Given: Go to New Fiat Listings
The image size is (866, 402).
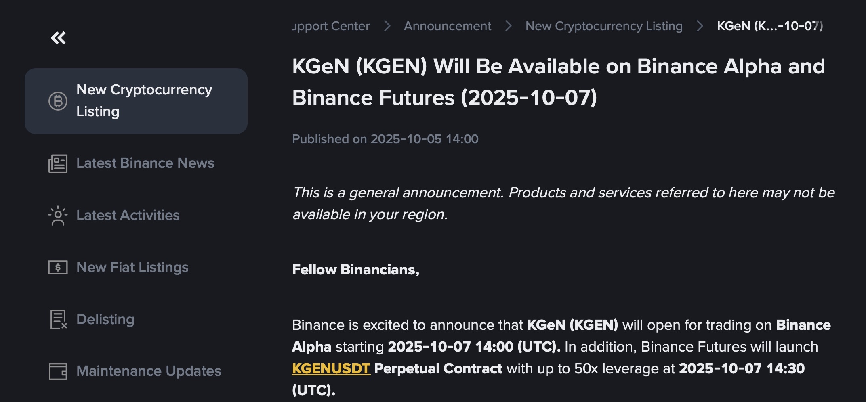Looking at the screenshot, I should pyautogui.click(x=132, y=267).
